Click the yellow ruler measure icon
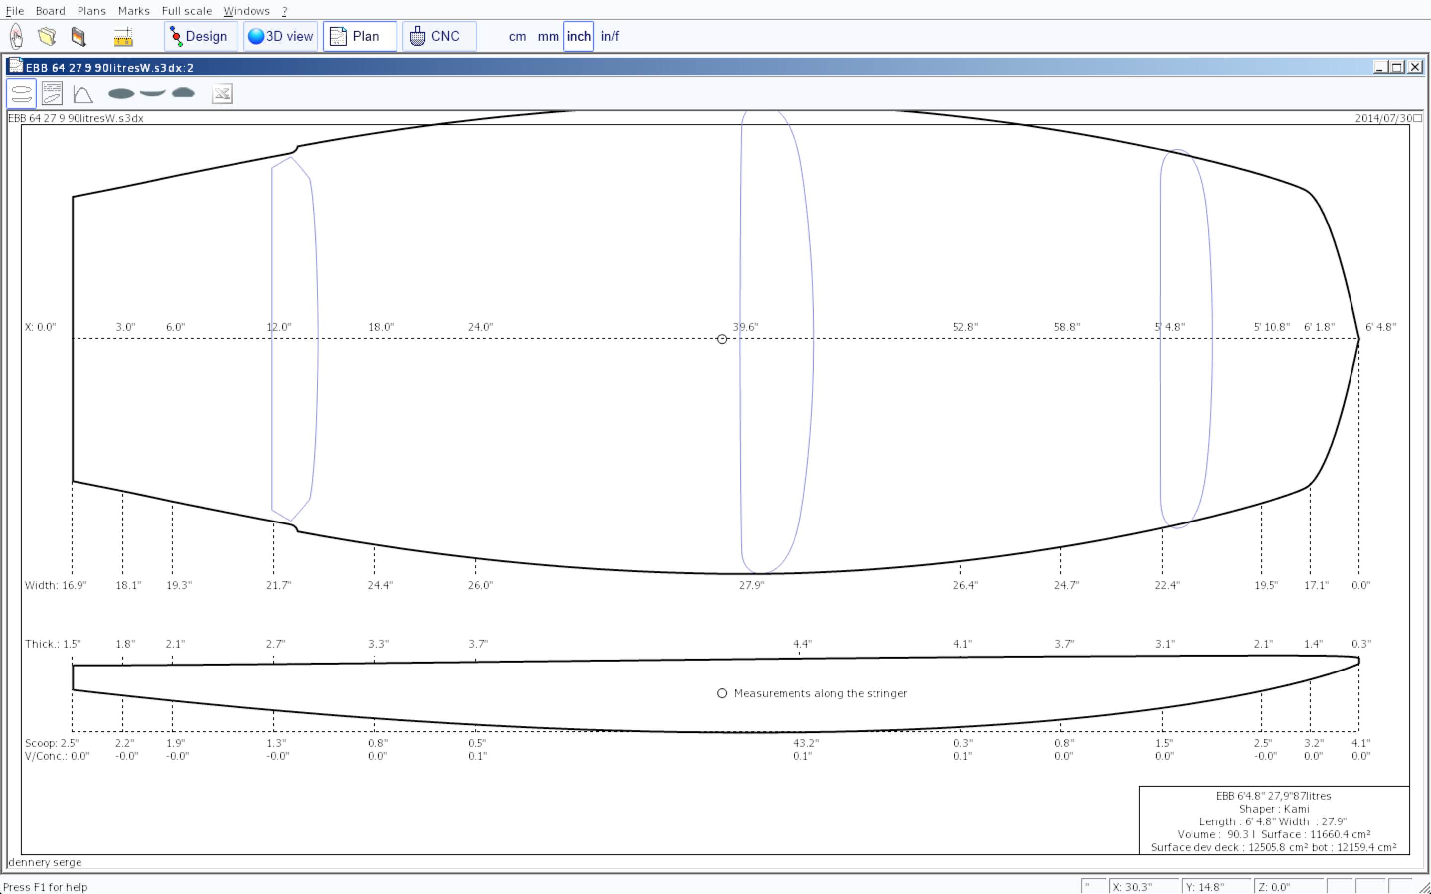This screenshot has height=894, width=1431. [123, 37]
